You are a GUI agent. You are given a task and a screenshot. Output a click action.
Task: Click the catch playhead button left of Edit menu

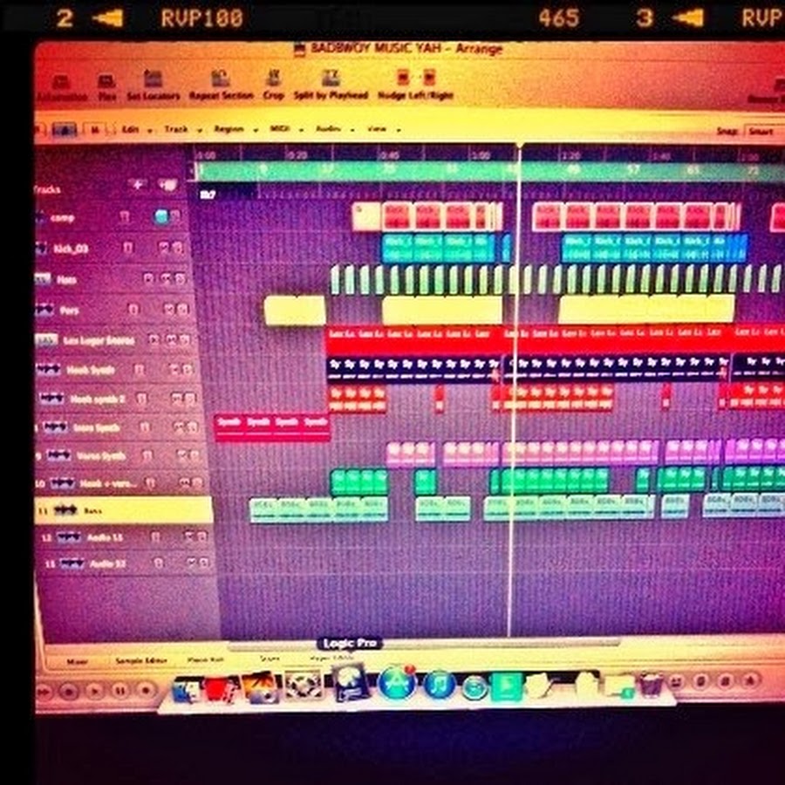pyautogui.click(x=65, y=130)
